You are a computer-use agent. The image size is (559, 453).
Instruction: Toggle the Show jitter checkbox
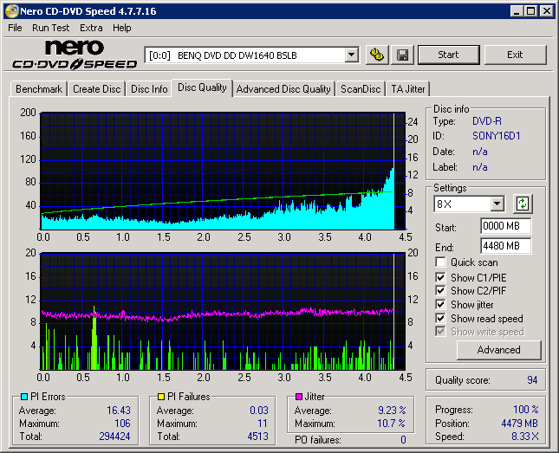441,305
